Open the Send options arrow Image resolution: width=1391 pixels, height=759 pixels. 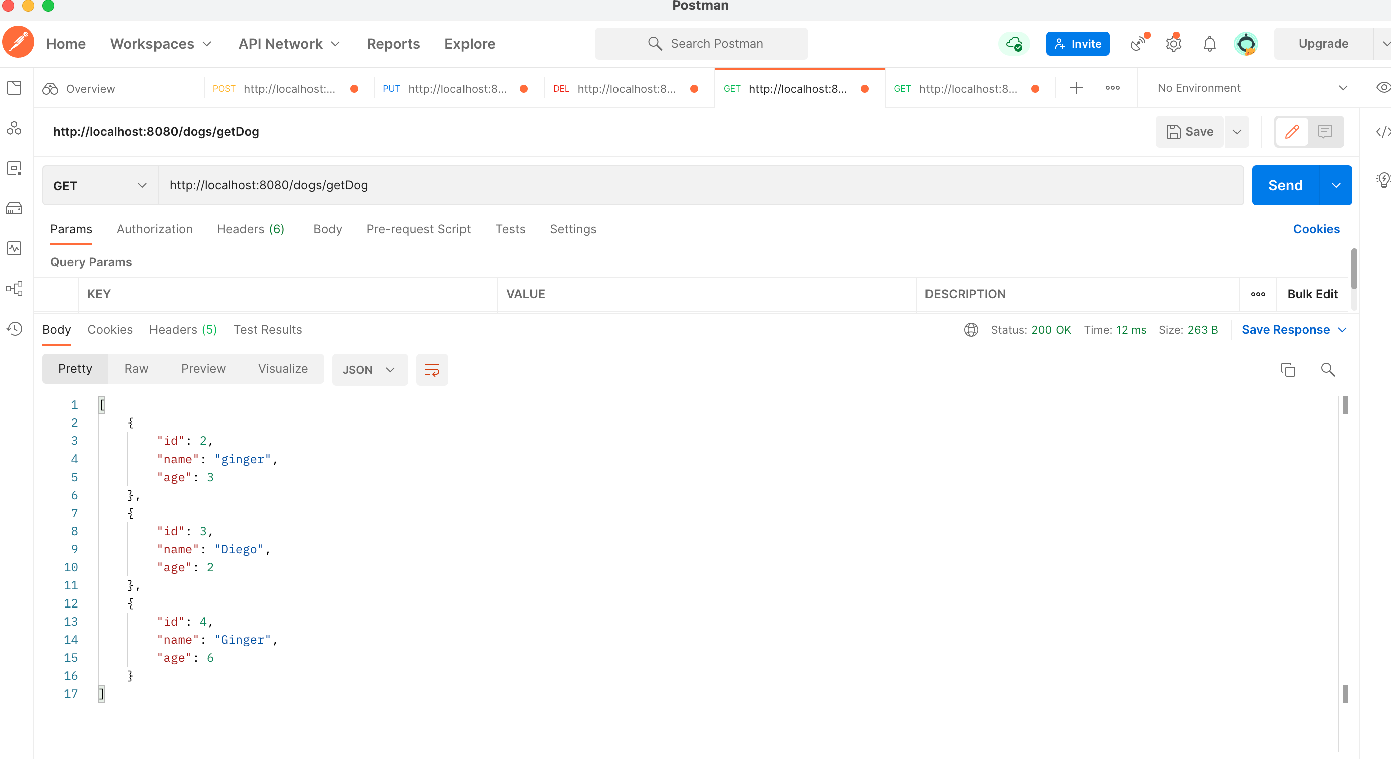(1336, 185)
